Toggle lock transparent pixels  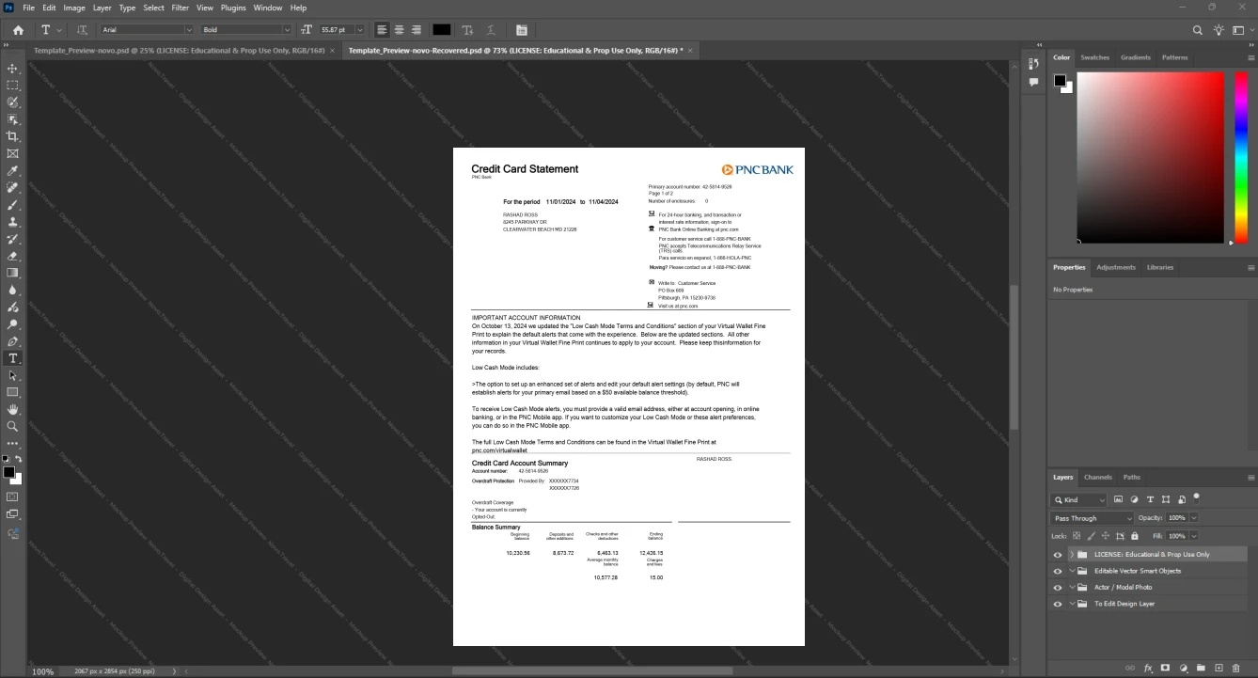1077,535
